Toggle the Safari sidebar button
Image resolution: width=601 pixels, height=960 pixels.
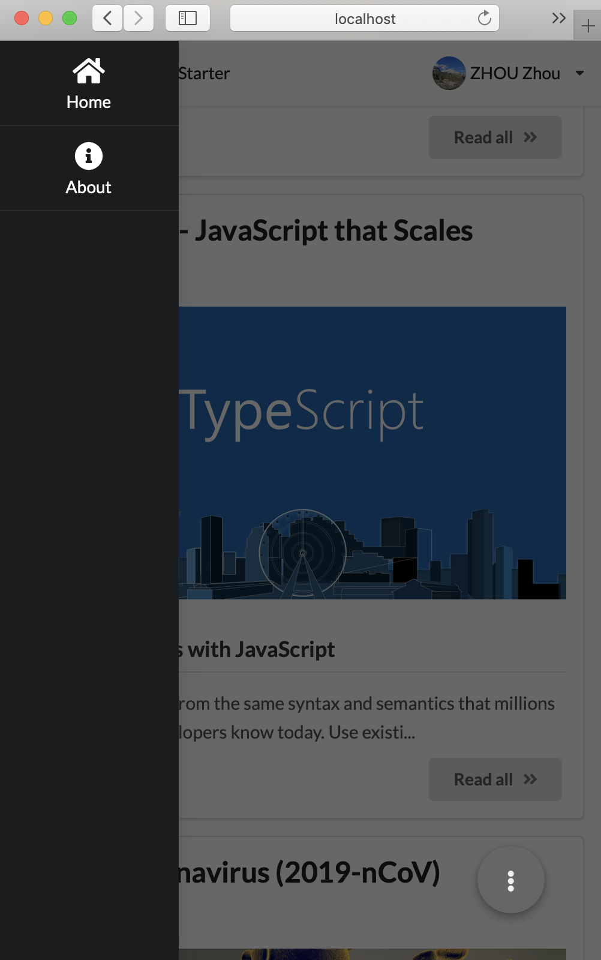(x=188, y=18)
